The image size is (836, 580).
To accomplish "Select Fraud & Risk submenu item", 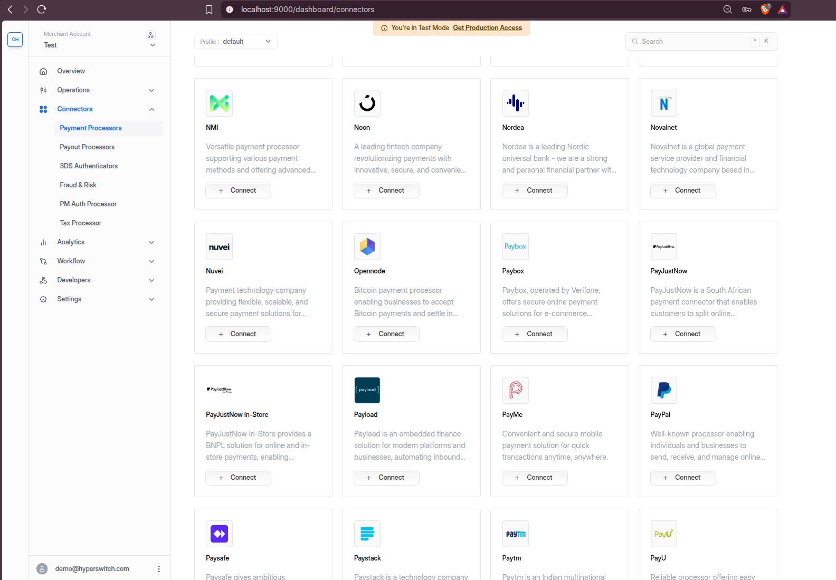I will (109, 185).
